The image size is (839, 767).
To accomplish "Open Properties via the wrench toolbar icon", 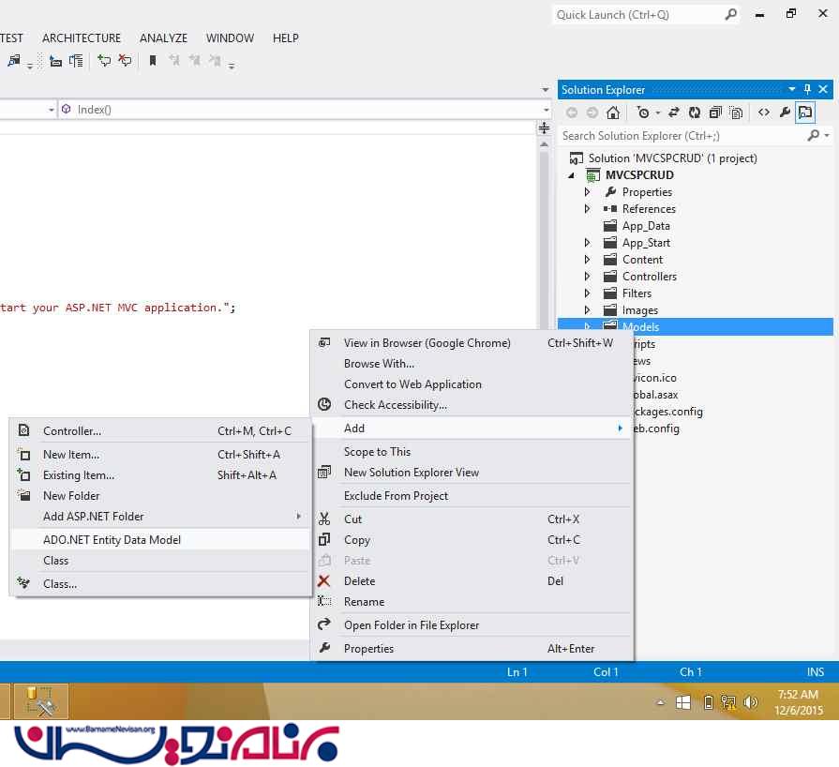I will pos(786,113).
